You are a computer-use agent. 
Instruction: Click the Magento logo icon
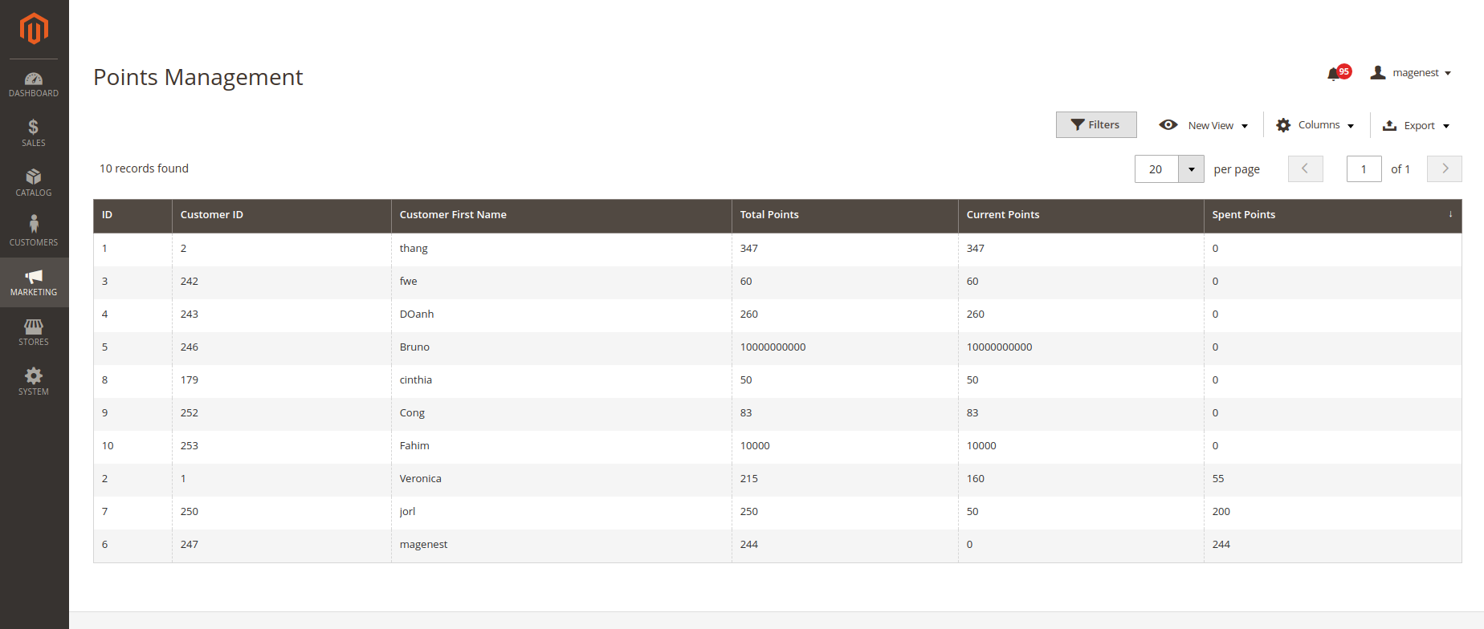point(34,29)
